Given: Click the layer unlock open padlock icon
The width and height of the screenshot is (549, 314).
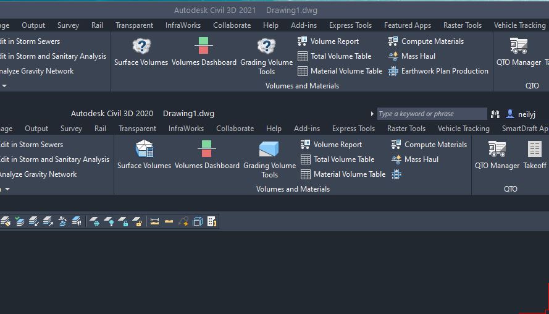Looking at the screenshot, I should (137, 221).
